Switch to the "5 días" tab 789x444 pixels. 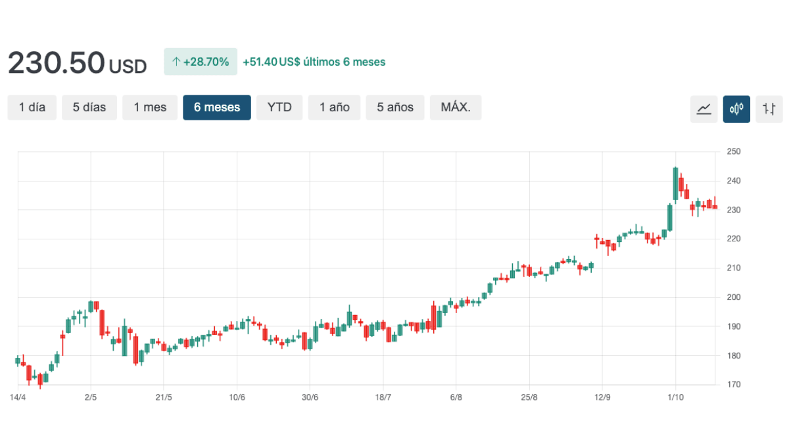tap(89, 107)
